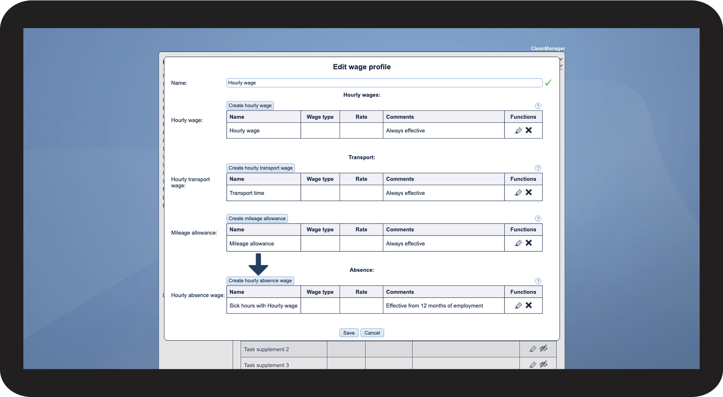Open help for Transport section
The width and height of the screenshot is (723, 397).
coord(538,168)
